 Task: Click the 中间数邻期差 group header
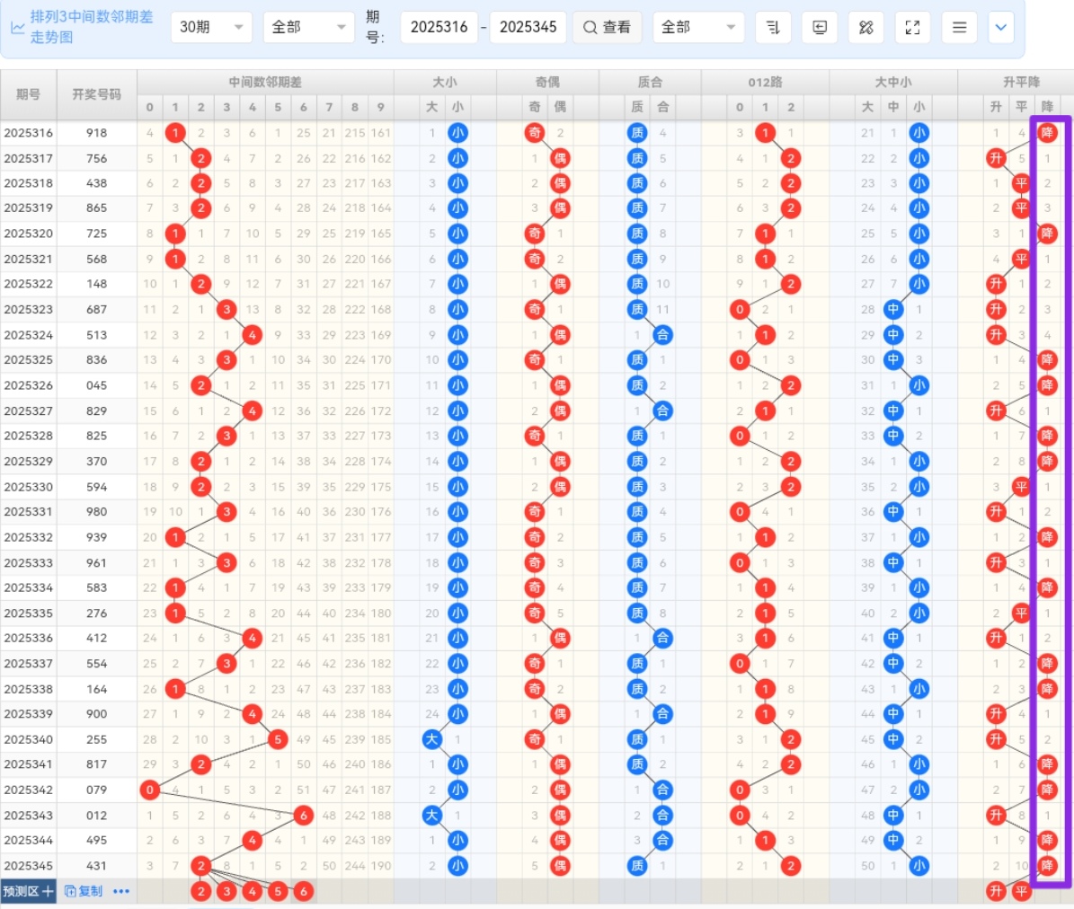point(265,82)
